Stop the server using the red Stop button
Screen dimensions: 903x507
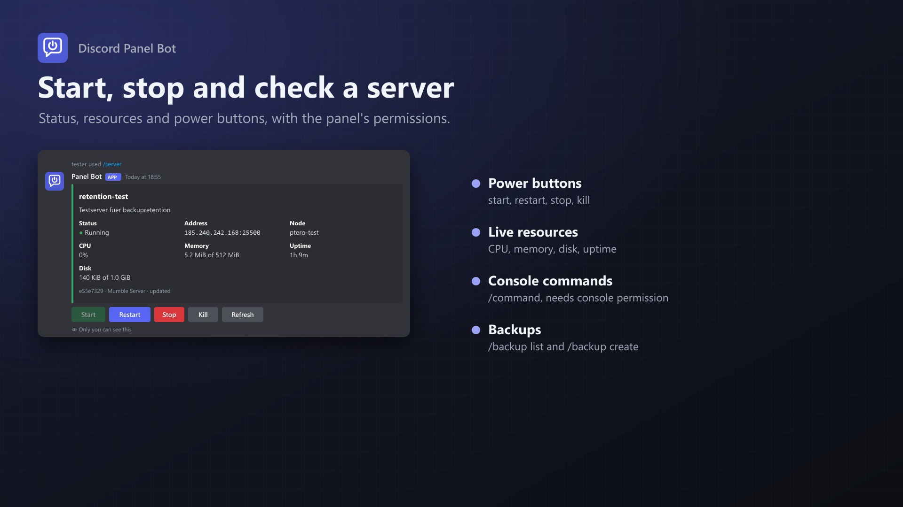(x=169, y=315)
